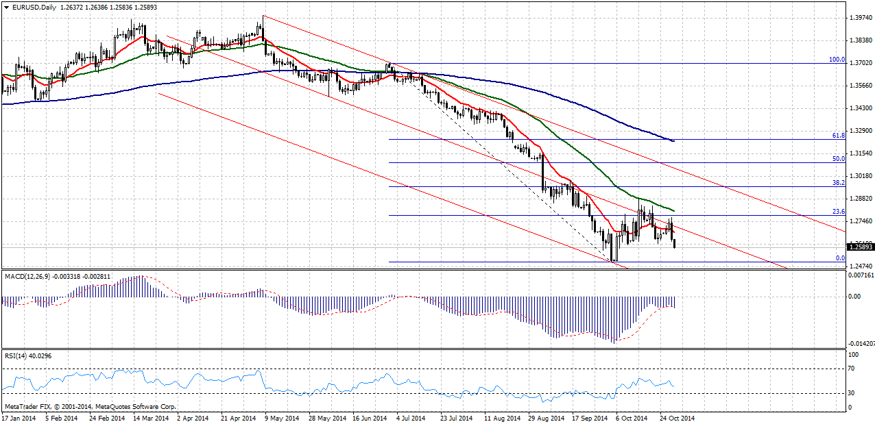Select the right end of the blue moving average
Image resolution: width=875 pixels, height=424 pixels.
click(x=673, y=140)
